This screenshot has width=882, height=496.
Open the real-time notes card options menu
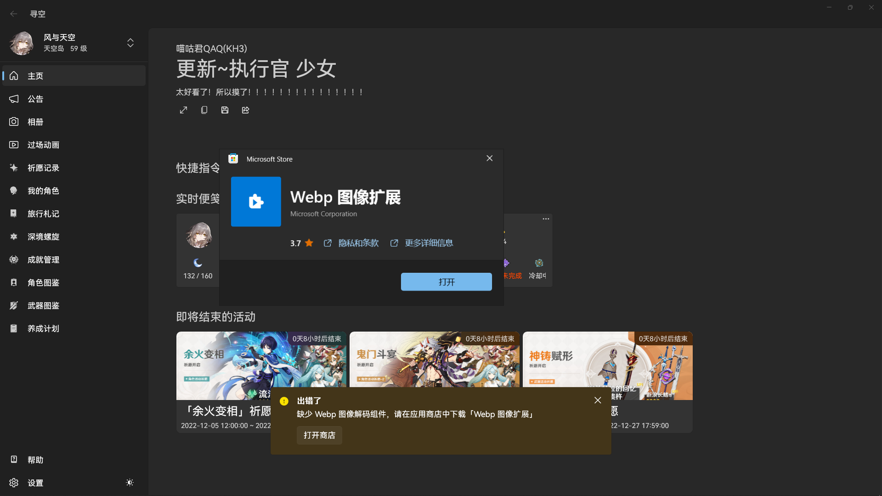pyautogui.click(x=545, y=219)
